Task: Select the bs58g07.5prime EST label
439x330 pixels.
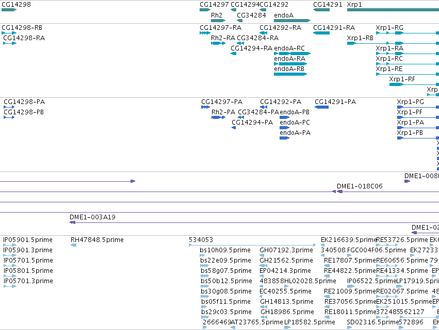Action: point(226,271)
